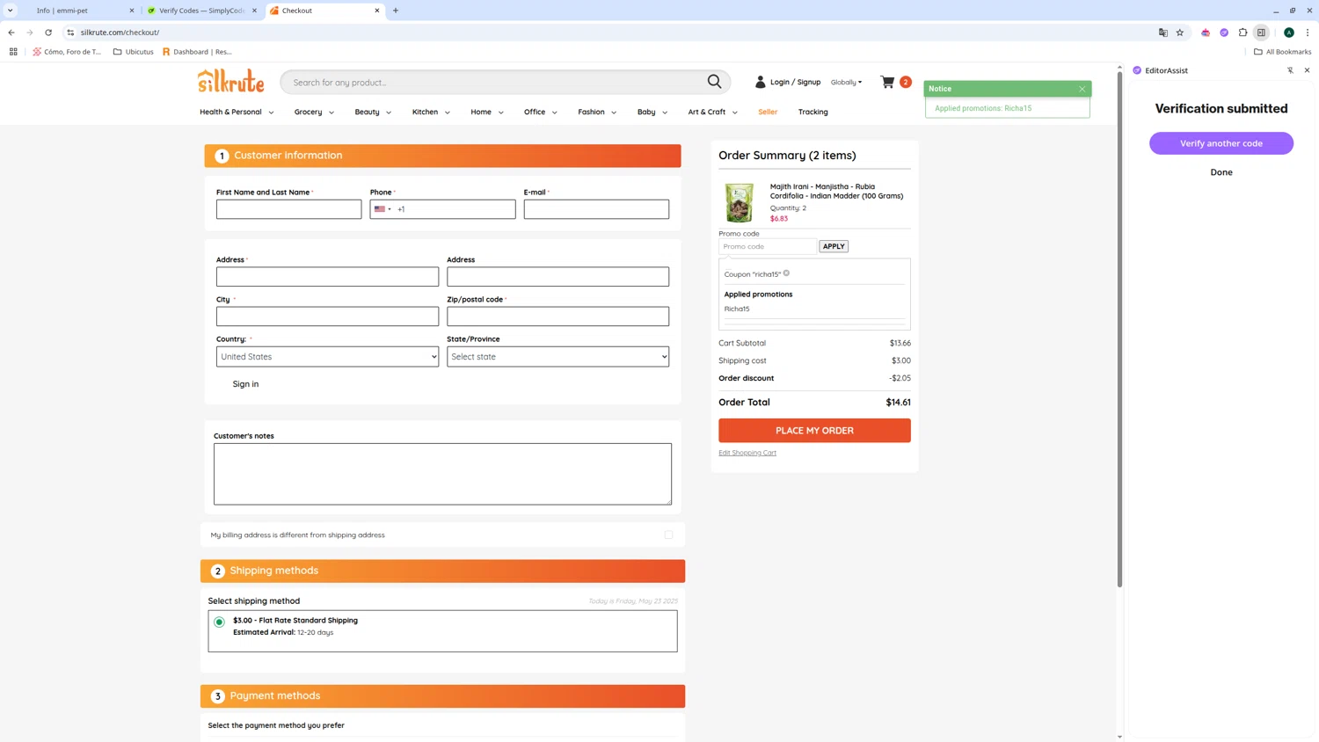The height and width of the screenshot is (742, 1319).
Task: Open All Bookmarks folder
Action: click(x=1282, y=52)
